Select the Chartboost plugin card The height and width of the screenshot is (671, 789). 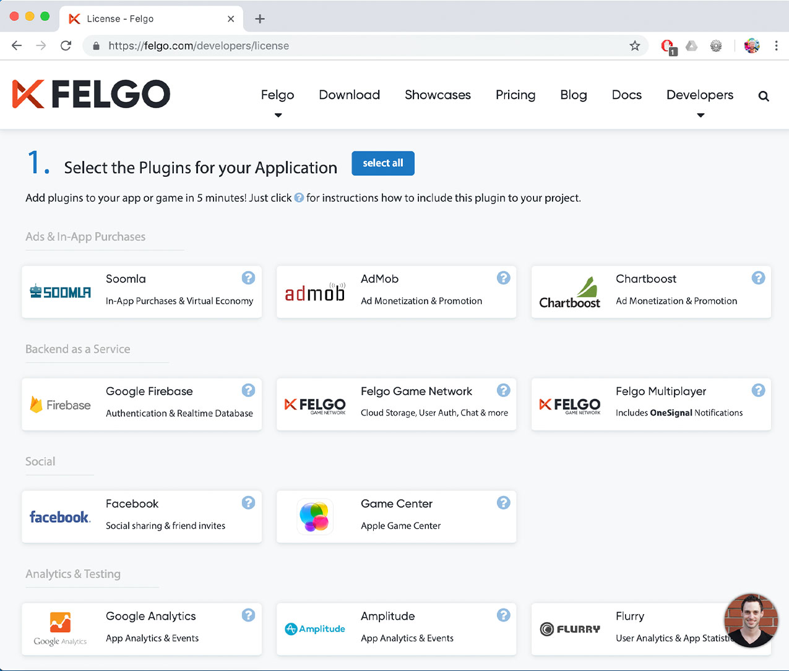point(651,292)
